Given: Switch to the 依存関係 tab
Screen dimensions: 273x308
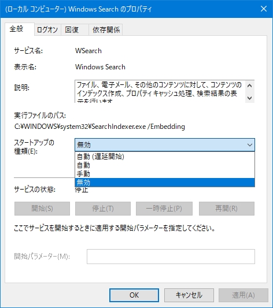Looking at the screenshot, I should click(106, 30).
